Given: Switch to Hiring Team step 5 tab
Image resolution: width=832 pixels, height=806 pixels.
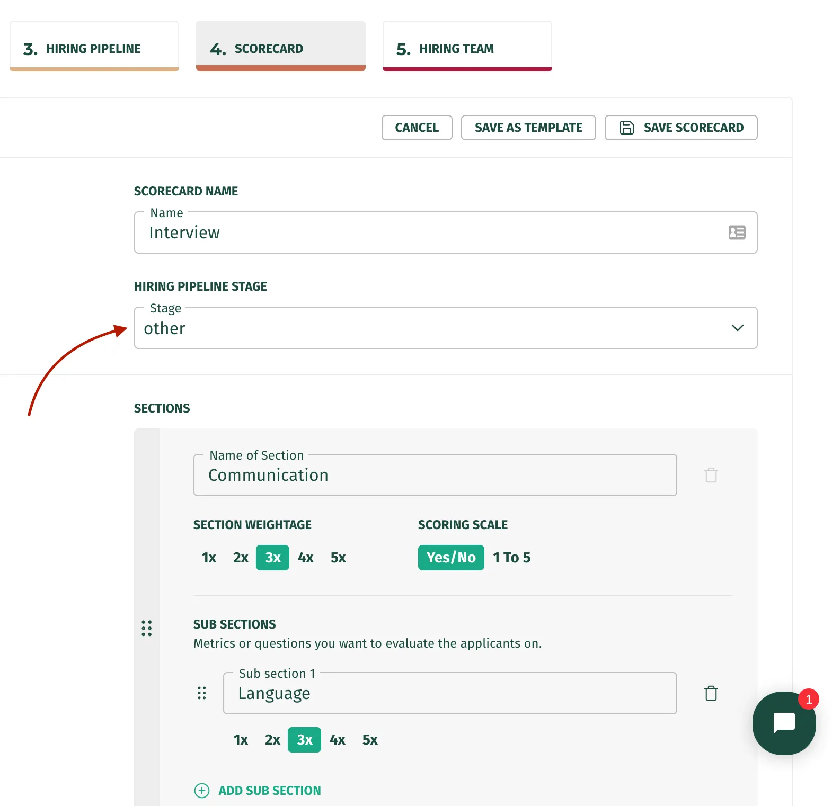Looking at the screenshot, I should pos(467,47).
